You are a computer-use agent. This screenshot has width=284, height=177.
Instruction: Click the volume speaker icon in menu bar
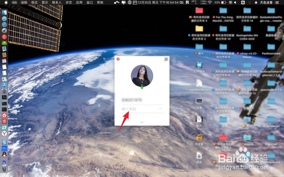coord(235,2)
